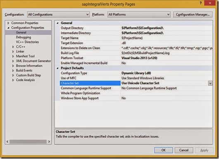This screenshot has height=159, width=219.
Task: Expand the C/C++ node
Action: coord(13,47)
